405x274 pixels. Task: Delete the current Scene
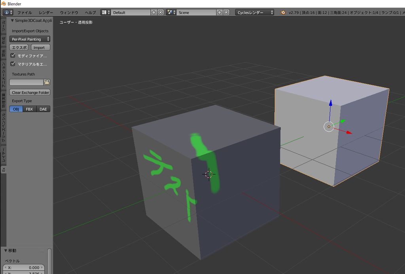tap(226, 12)
